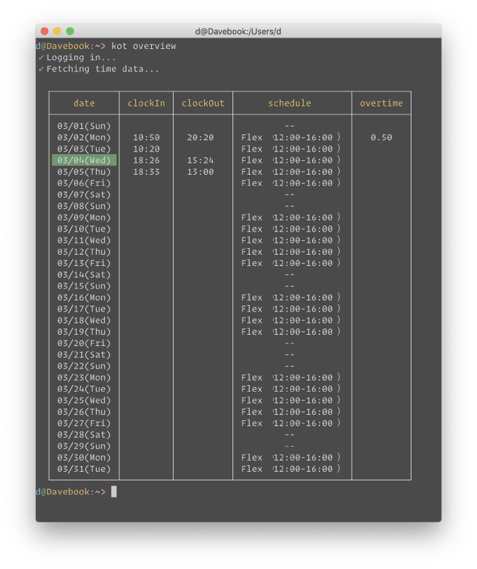477x569 pixels.
Task: Click the highlighted 03/04(Wed) date cell
Action: [x=84, y=160]
